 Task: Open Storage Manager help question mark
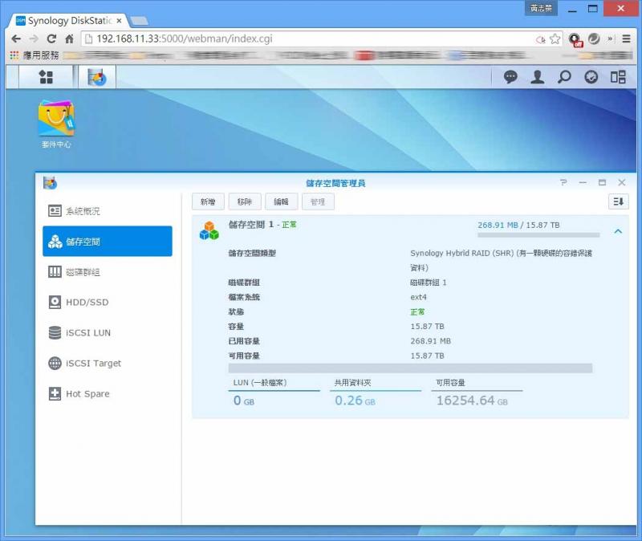tap(563, 183)
